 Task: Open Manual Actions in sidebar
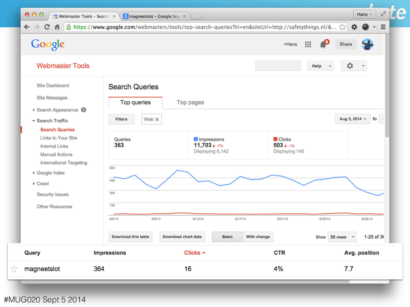pyautogui.click(x=56, y=155)
